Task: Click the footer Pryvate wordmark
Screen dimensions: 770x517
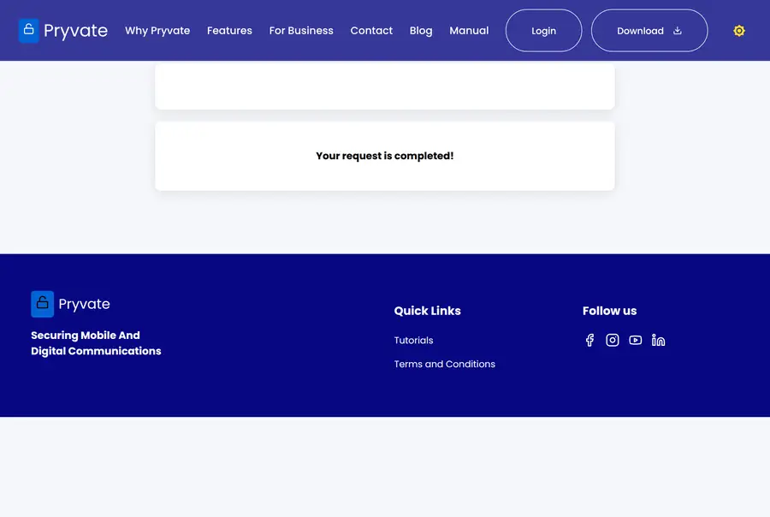Action: [x=84, y=304]
